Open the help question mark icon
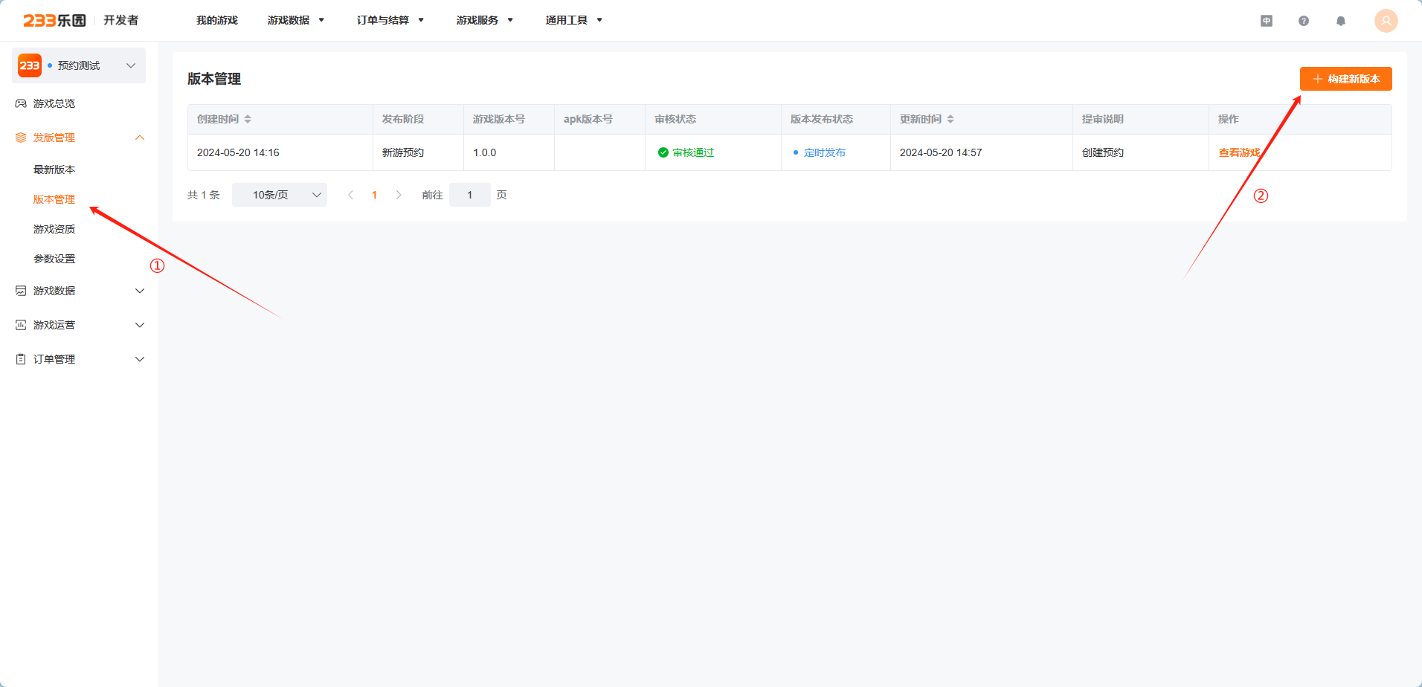The height and width of the screenshot is (687, 1422). click(x=1304, y=21)
